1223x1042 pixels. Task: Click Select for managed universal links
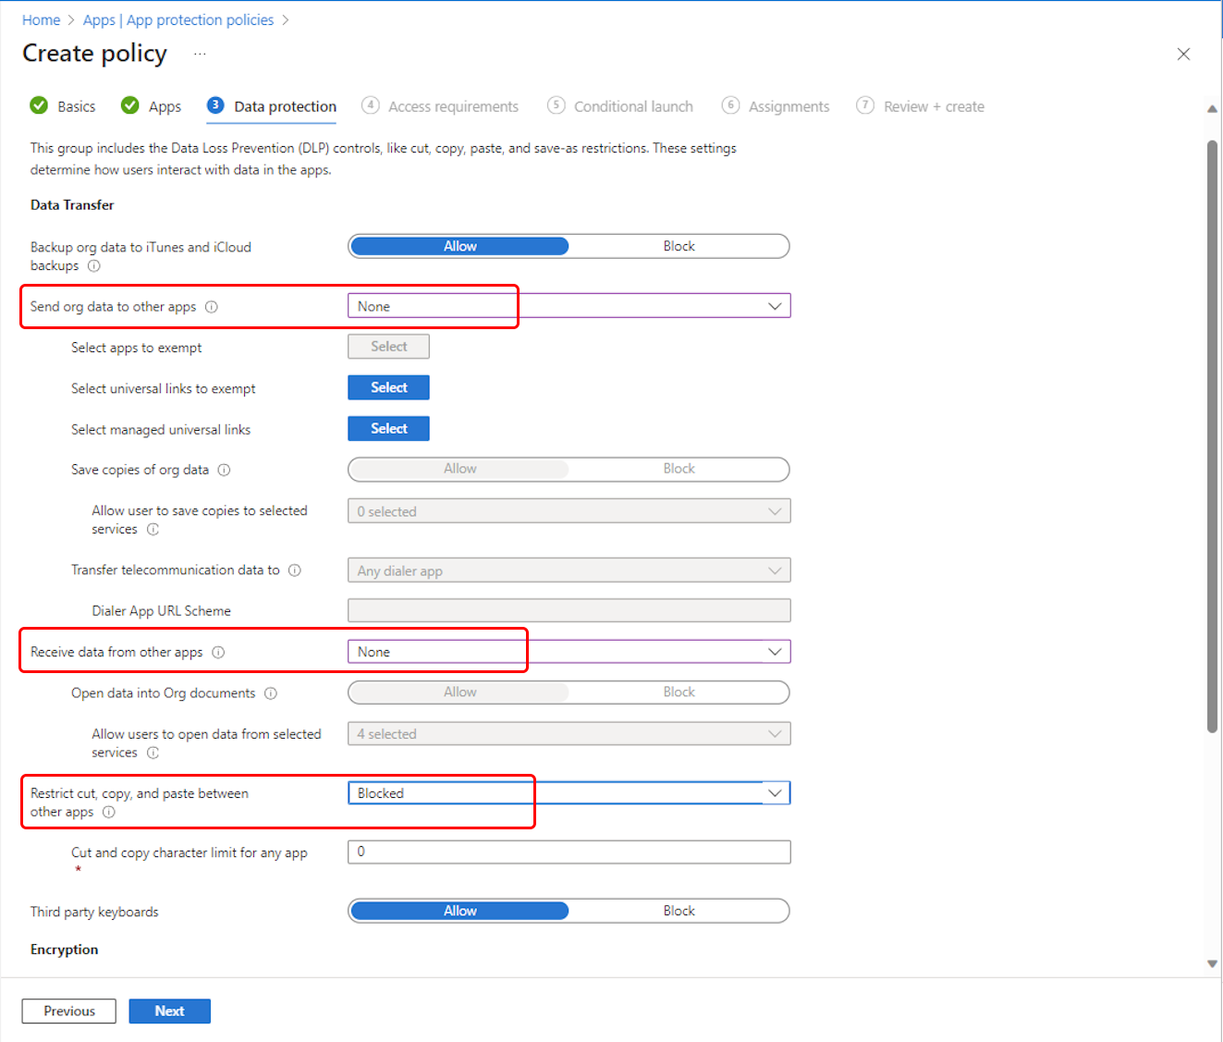388,428
